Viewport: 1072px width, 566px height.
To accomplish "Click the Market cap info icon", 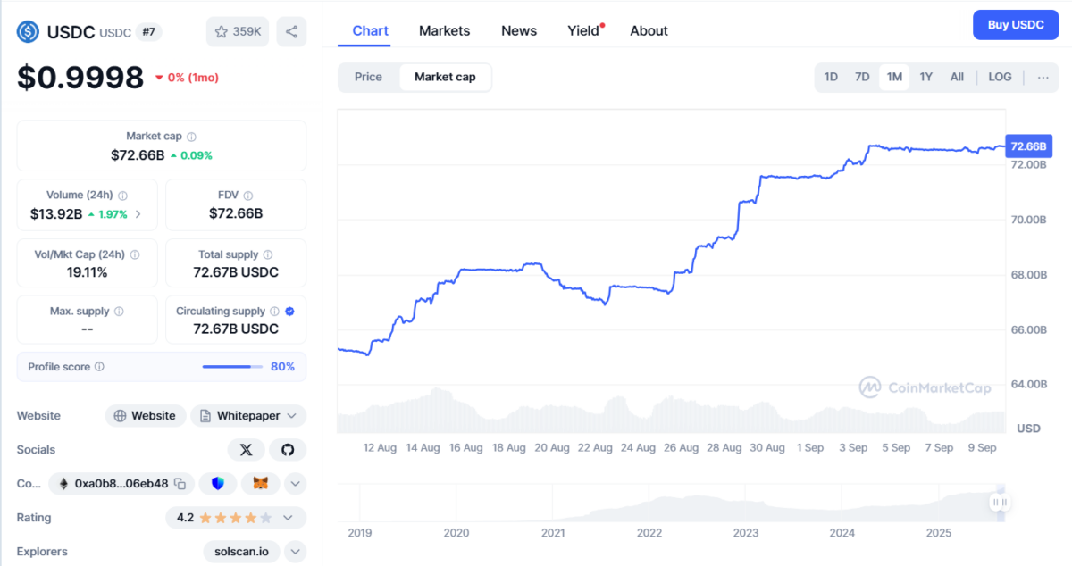I will (192, 137).
